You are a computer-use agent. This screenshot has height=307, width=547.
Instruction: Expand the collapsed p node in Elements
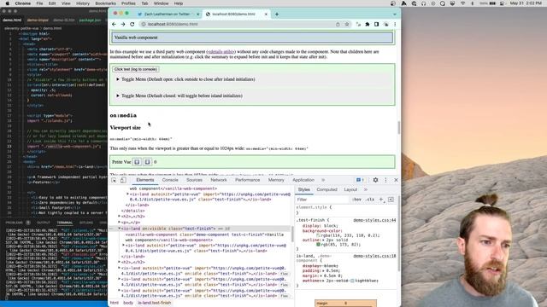tap(120, 222)
